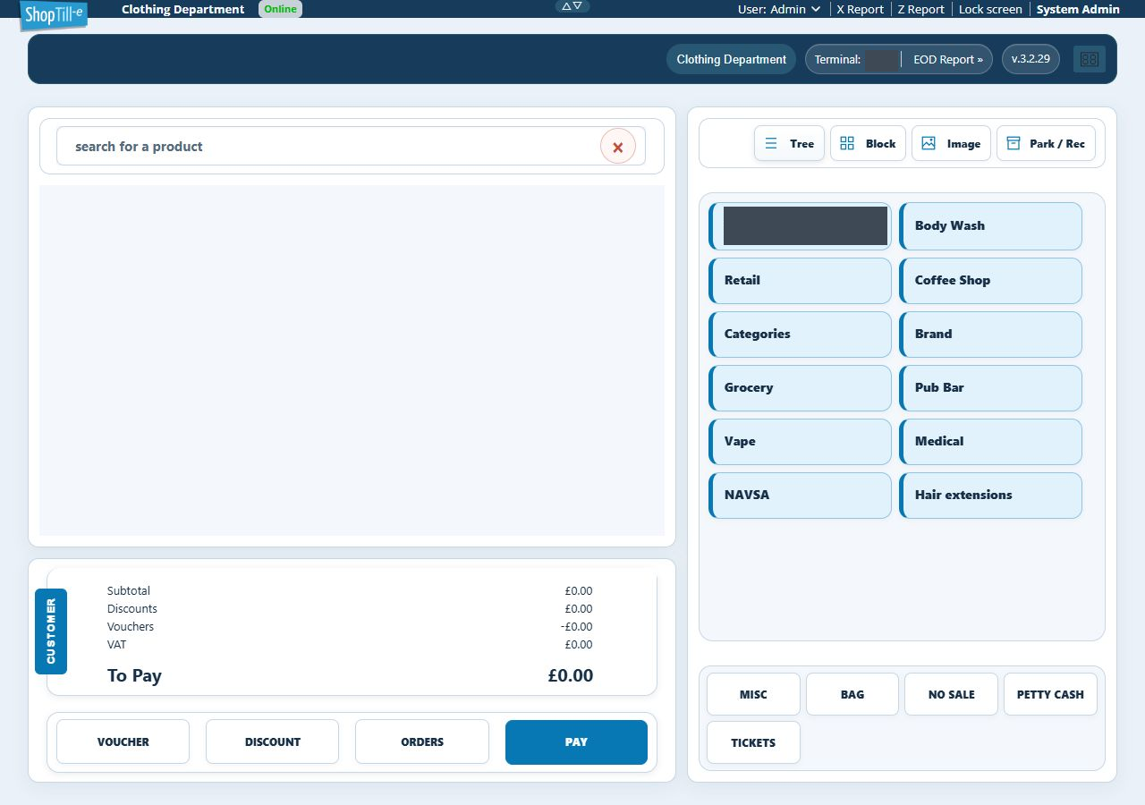The width and height of the screenshot is (1145, 805).
Task: Open the Retail category
Action: click(x=800, y=281)
